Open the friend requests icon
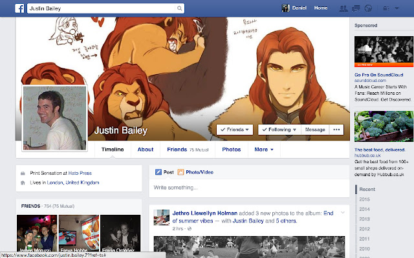The height and width of the screenshot is (258, 414). pyautogui.click(x=343, y=8)
